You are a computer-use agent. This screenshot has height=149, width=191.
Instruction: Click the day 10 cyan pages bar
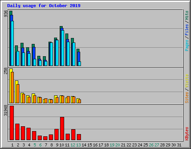63,48
